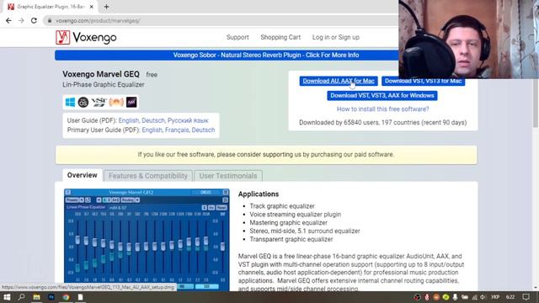Open the Deutsch User Guide PDF

[153, 120]
